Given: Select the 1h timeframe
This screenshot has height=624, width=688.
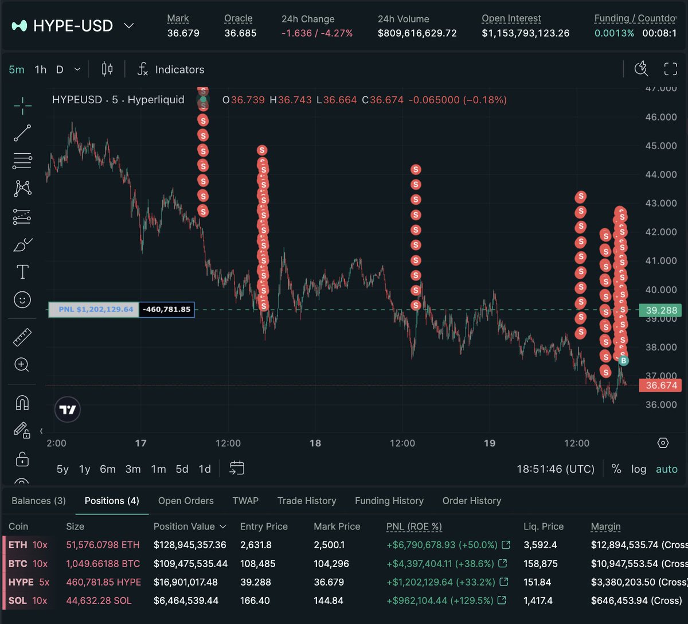Looking at the screenshot, I should click(x=41, y=69).
